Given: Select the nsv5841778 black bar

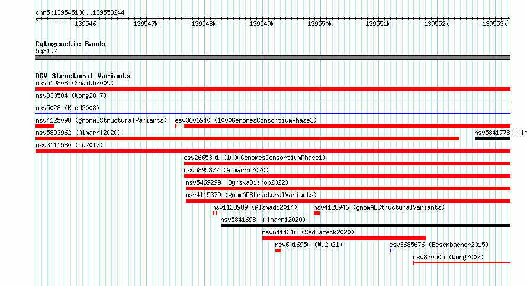Looking at the screenshot, I should [493, 139].
